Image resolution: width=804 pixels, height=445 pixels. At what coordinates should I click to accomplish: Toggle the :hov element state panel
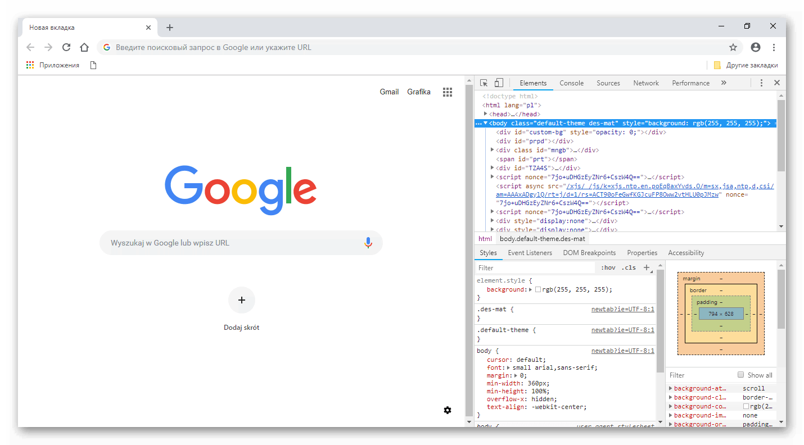[608, 268]
